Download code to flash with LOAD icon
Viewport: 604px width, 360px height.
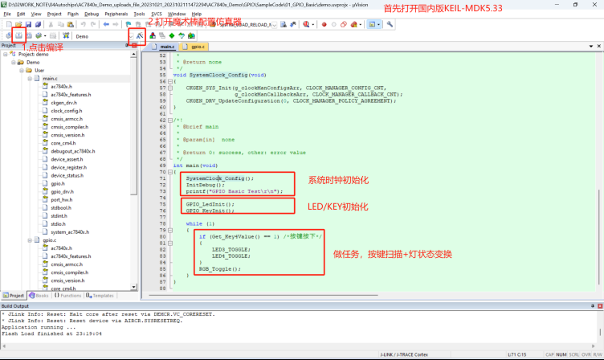point(66,36)
